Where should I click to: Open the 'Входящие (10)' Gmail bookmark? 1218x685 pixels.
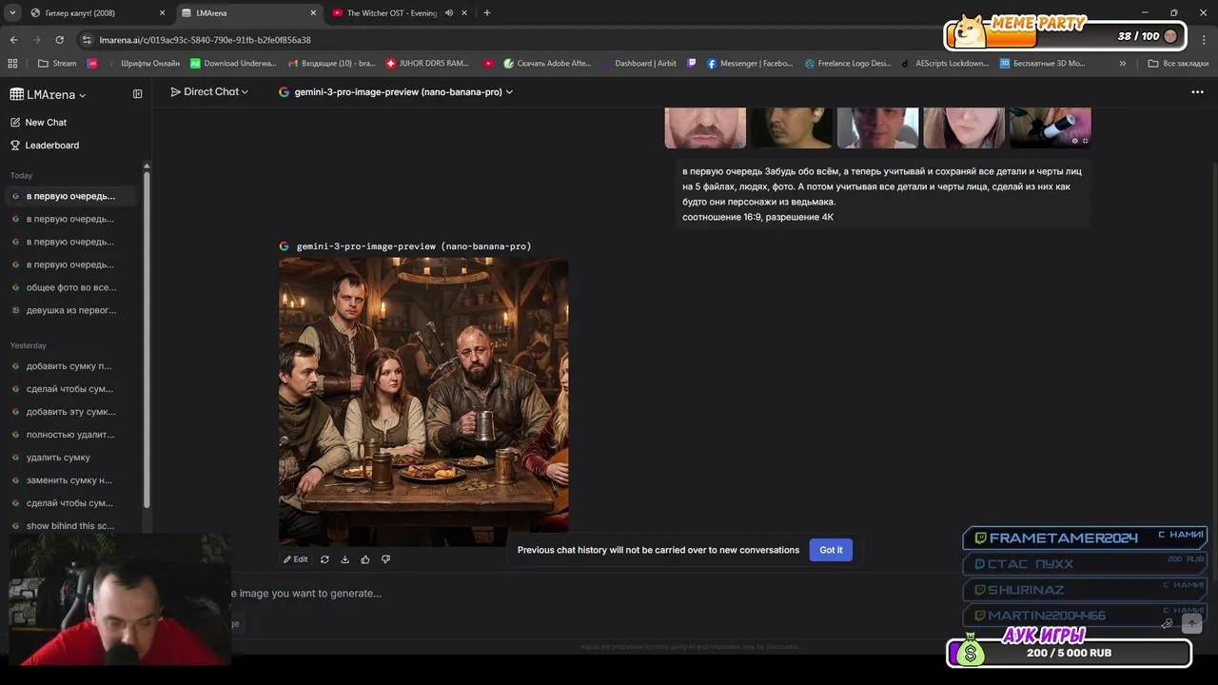click(x=331, y=64)
